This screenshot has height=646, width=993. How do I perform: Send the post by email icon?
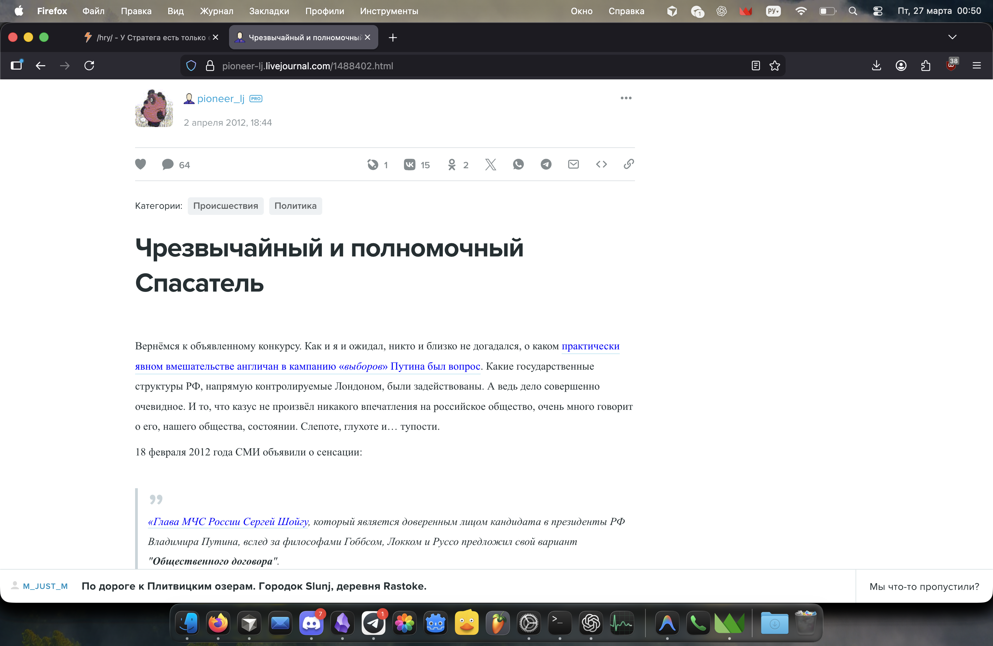pyautogui.click(x=573, y=165)
